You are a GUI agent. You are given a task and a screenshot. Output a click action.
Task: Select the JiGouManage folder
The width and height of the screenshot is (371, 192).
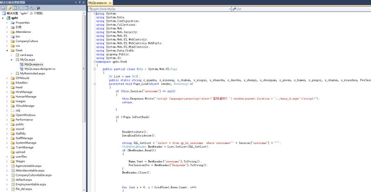pyautogui.click(x=25, y=106)
